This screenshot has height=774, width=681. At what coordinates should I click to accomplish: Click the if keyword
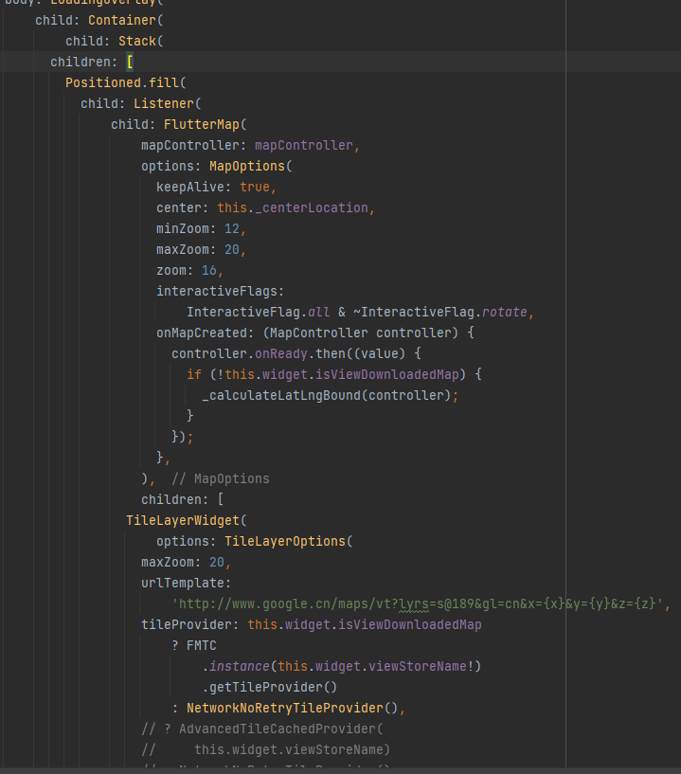tap(194, 374)
